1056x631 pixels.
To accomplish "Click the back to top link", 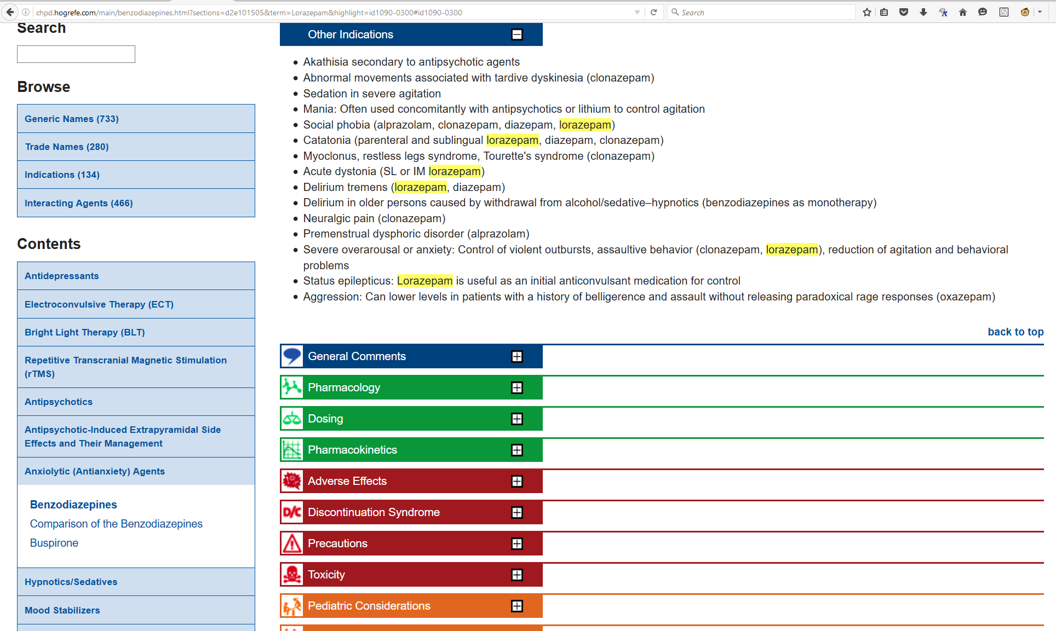I will 1015,332.
